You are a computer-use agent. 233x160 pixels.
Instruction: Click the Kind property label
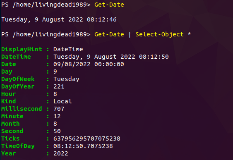[x=8, y=101]
